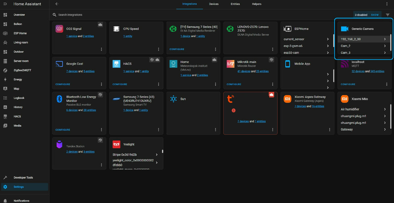Screen dimensions: 394x203
Task: Configure the MQTT localhost integration
Action: tap(348, 84)
